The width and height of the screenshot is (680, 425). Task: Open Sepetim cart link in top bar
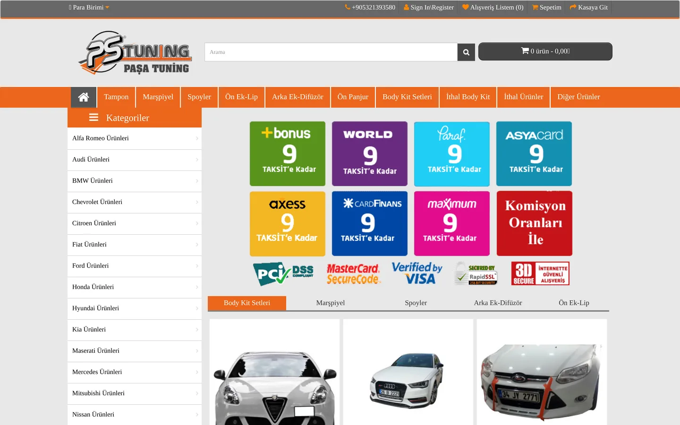tap(547, 8)
